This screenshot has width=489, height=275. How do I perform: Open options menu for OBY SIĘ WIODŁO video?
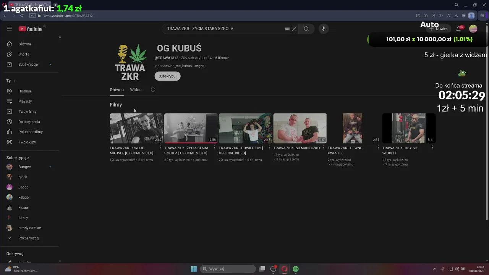pyautogui.click(x=432, y=148)
